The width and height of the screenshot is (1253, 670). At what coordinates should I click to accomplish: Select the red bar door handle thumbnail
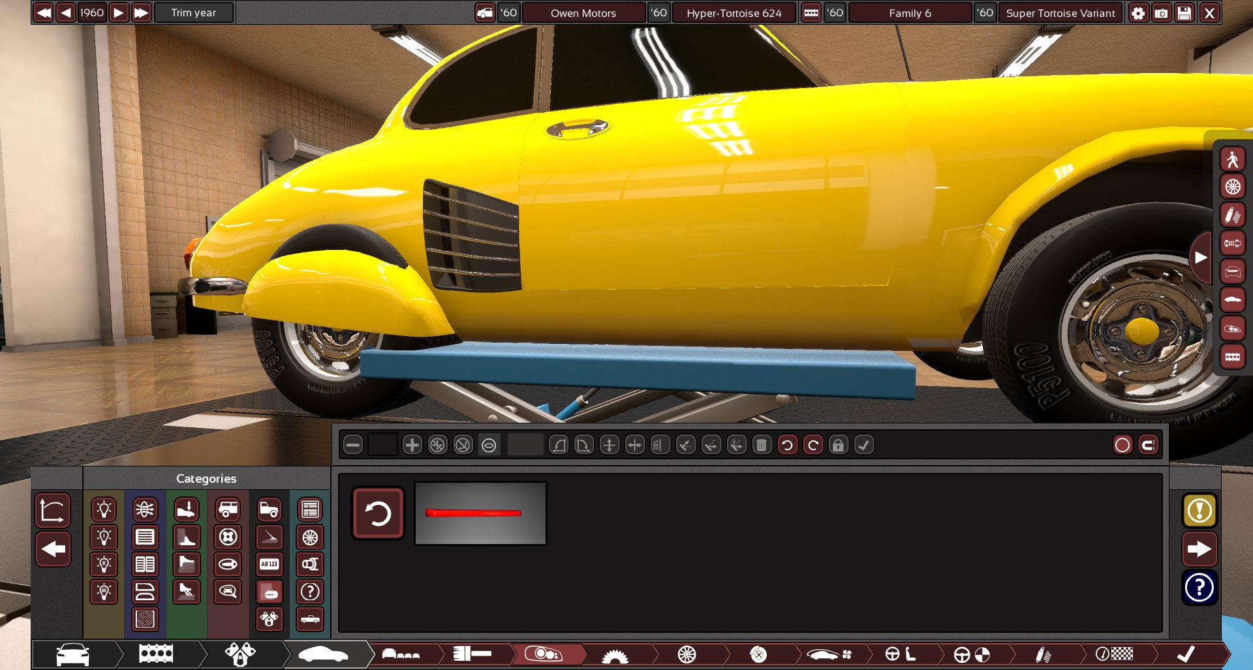480,513
